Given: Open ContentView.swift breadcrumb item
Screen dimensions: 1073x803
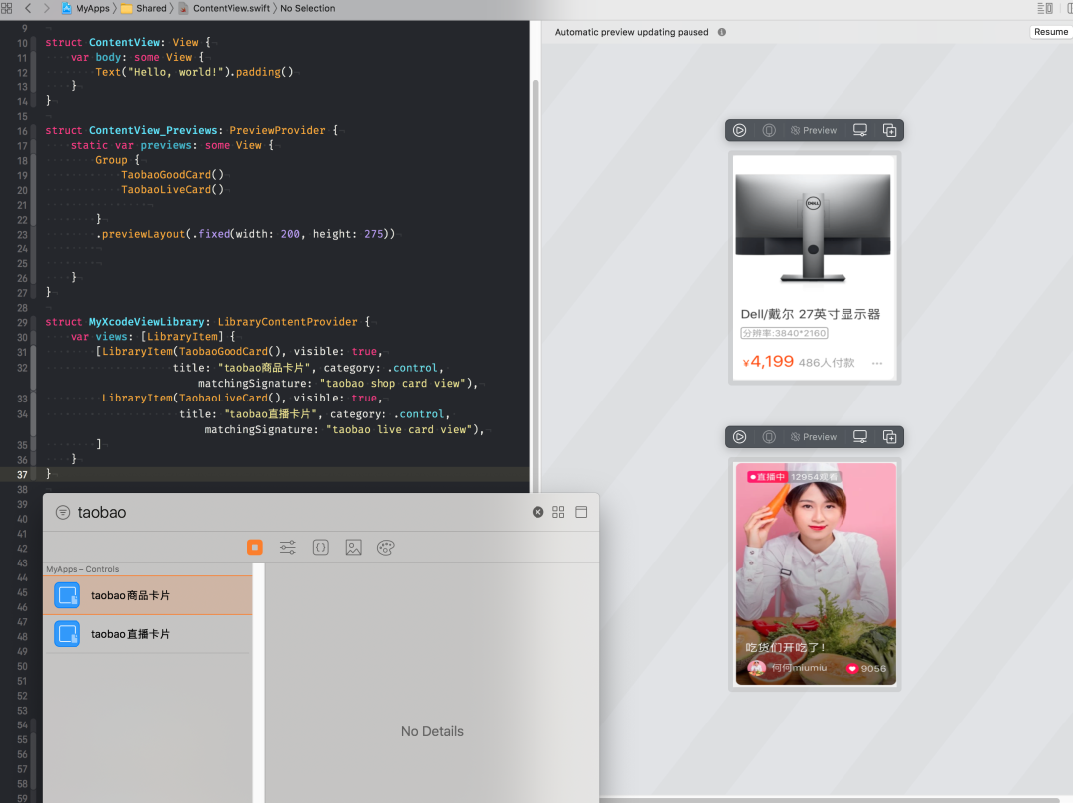Looking at the screenshot, I should tap(225, 8).
